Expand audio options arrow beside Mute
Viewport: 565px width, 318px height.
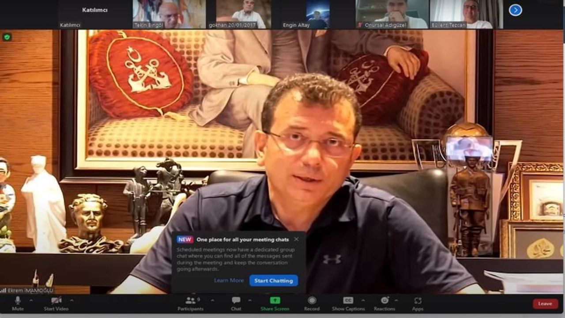click(31, 300)
